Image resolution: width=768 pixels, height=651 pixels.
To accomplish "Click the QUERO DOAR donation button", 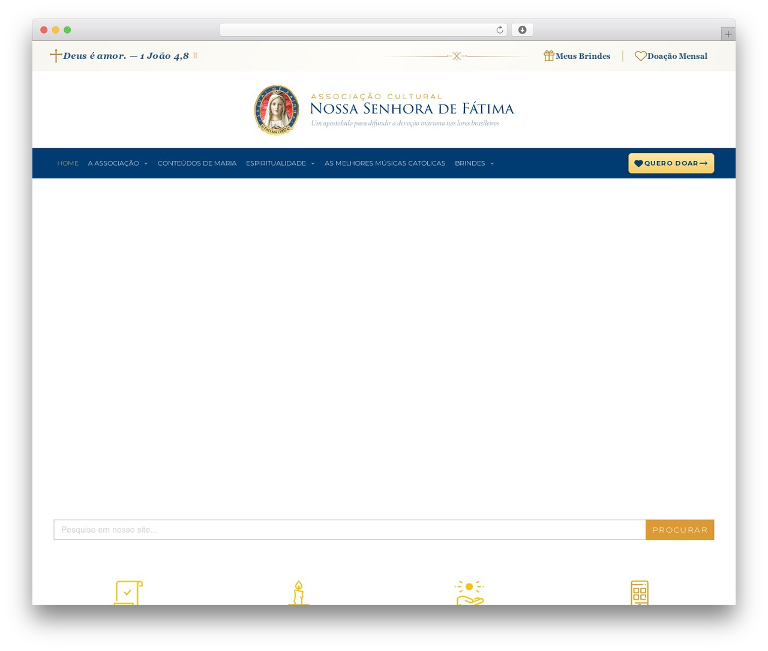I will click(671, 163).
